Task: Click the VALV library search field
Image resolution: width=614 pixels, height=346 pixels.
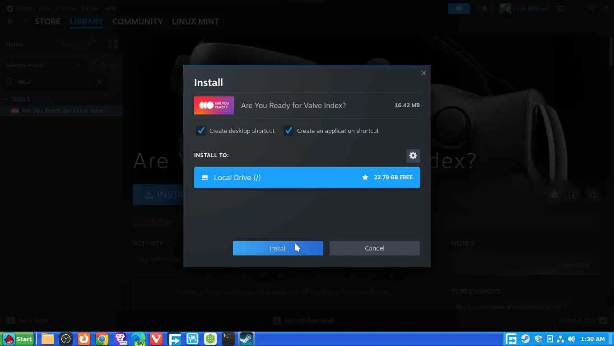Action: click(x=54, y=82)
